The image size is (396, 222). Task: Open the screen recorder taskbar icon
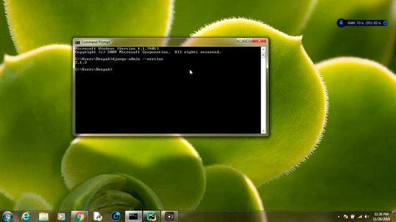[170, 216]
